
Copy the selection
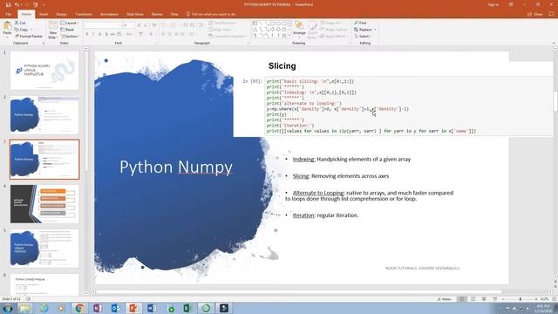pos(21,30)
